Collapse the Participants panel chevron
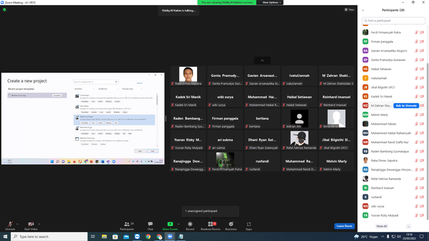This screenshot has height=241, width=429. coord(363,10)
